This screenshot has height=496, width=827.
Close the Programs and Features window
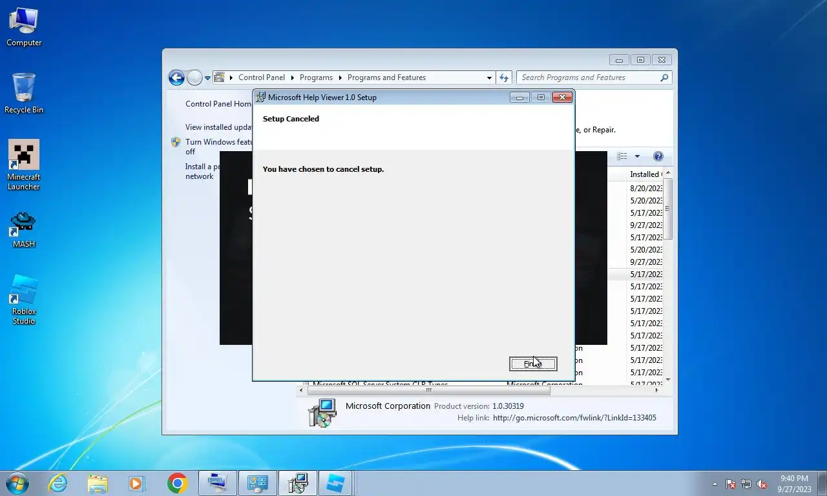(x=662, y=60)
